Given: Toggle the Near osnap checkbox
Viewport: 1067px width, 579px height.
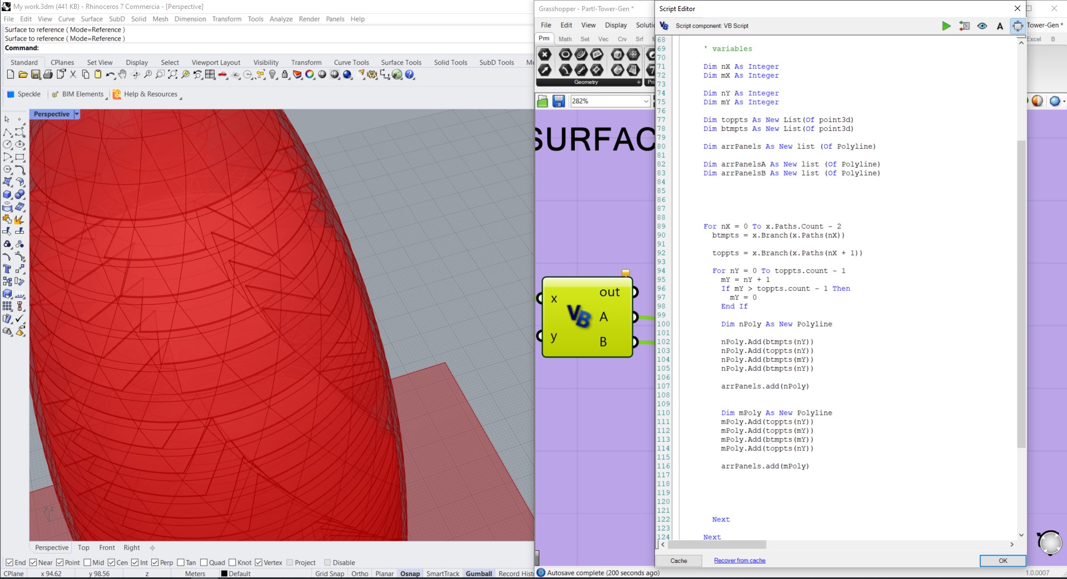Looking at the screenshot, I should (32, 562).
